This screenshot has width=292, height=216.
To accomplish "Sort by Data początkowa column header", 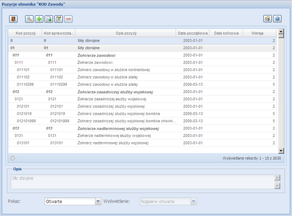I will point(192,33).
